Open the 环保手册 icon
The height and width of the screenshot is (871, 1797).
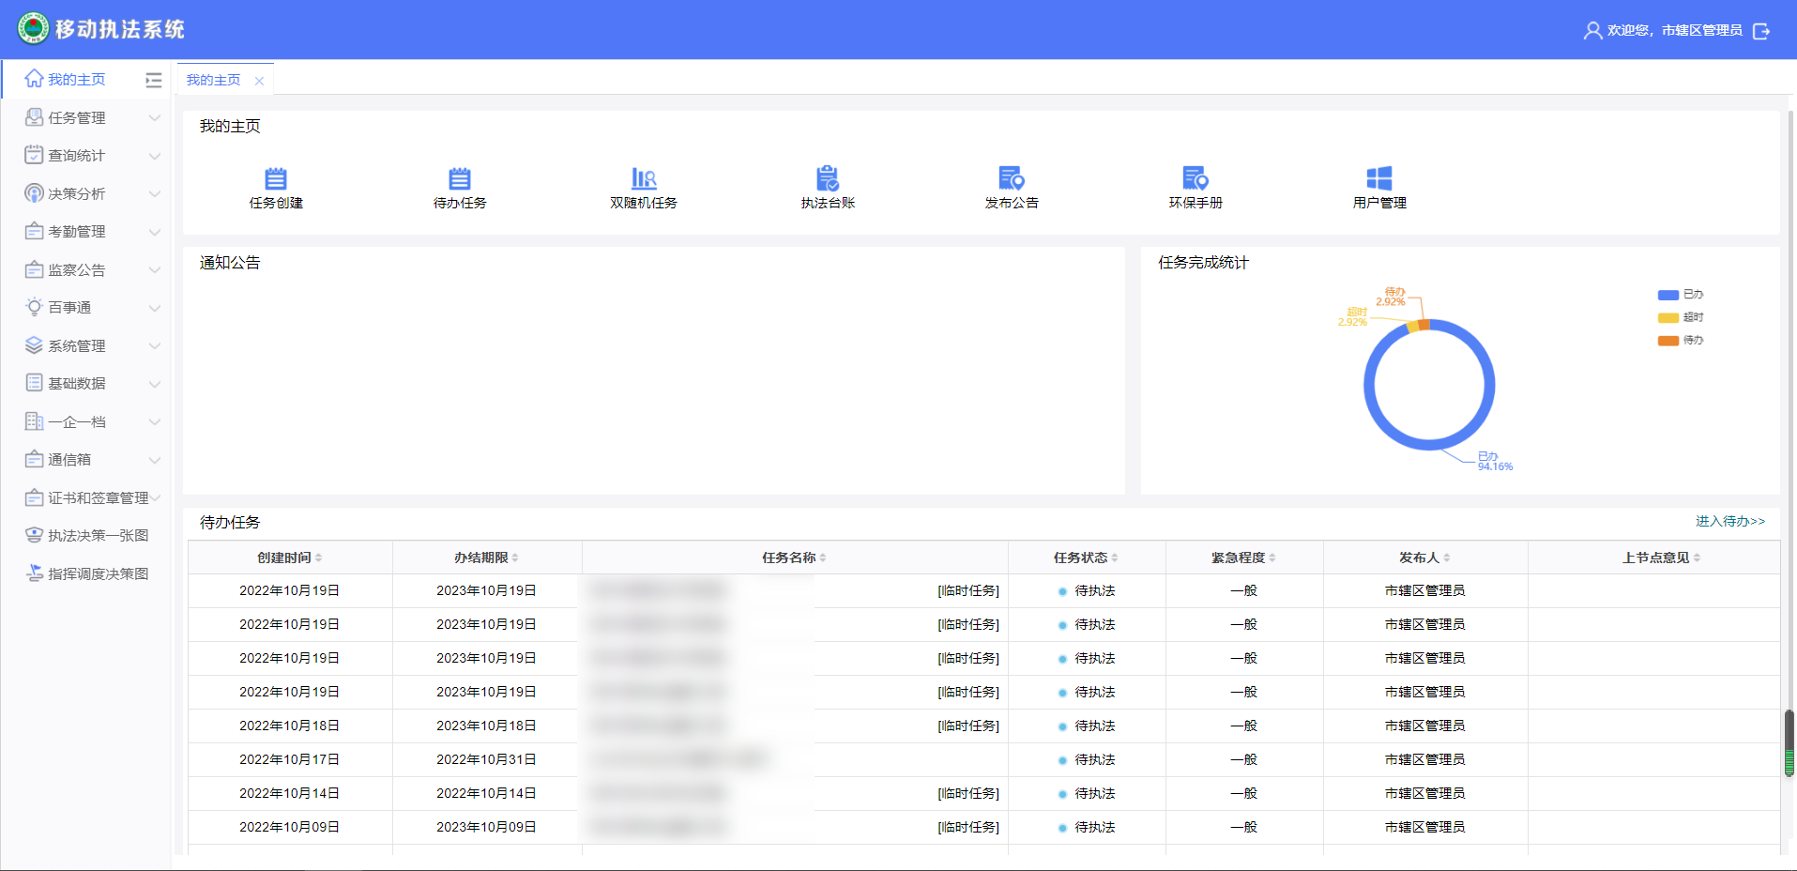[1195, 178]
